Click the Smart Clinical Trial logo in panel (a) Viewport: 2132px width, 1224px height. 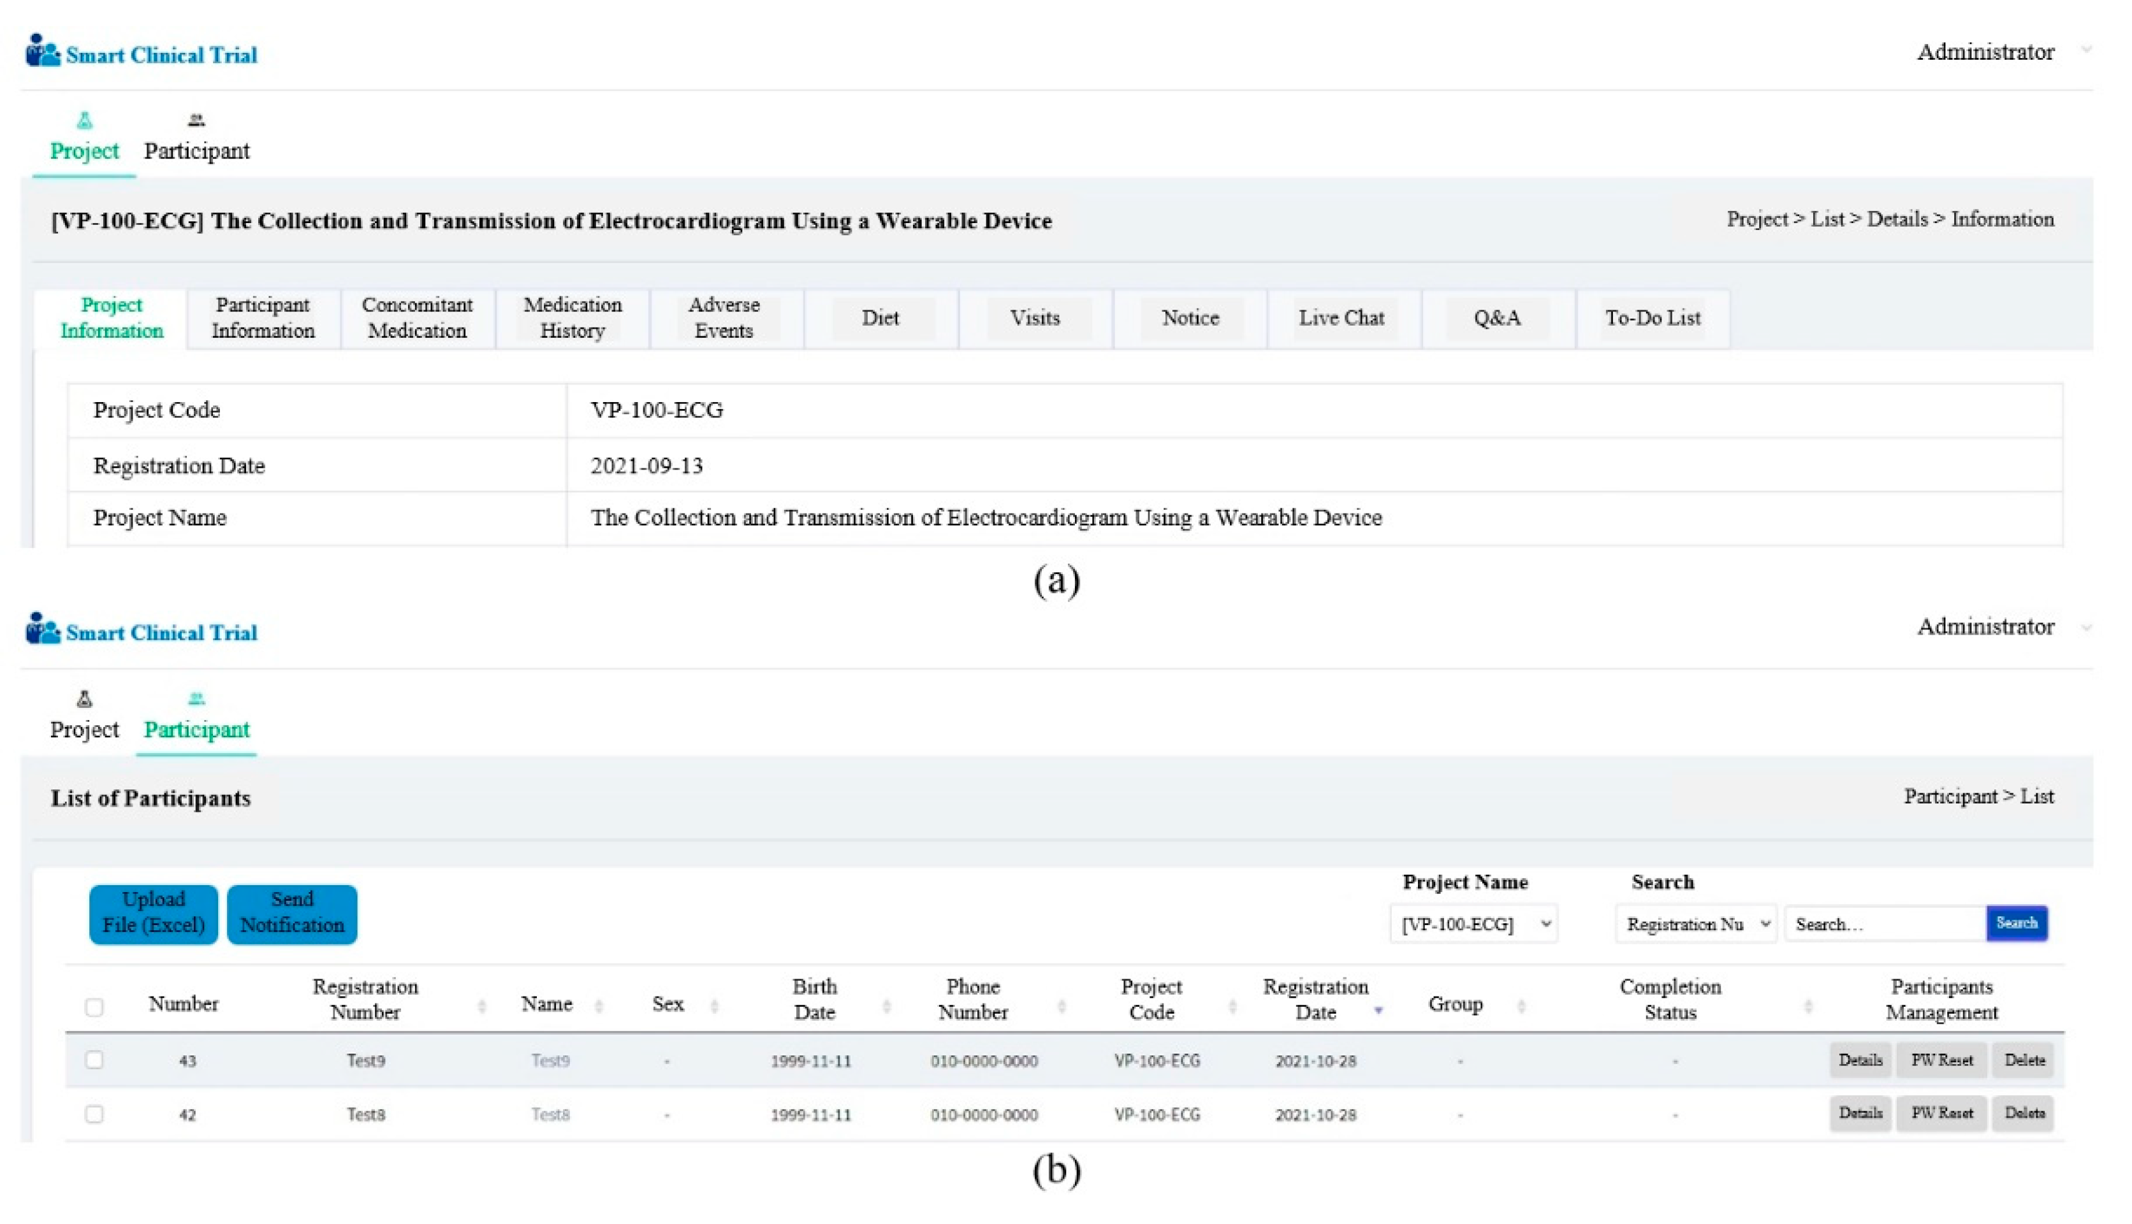pos(142,54)
